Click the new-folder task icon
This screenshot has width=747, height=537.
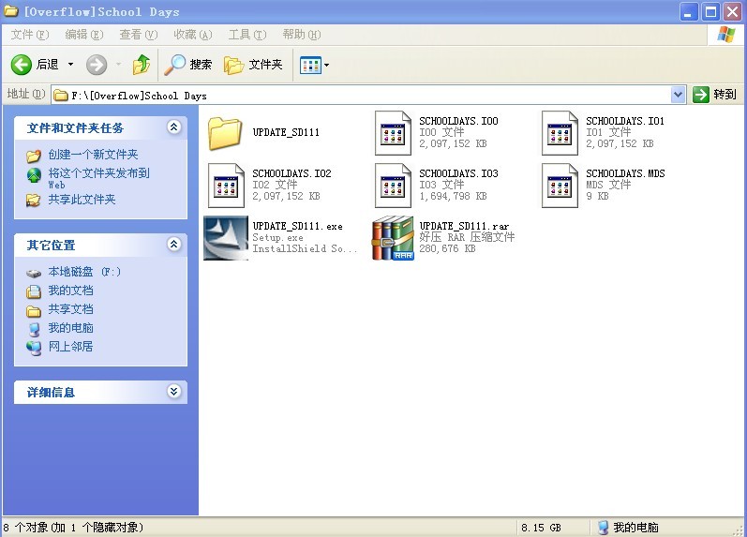click(34, 156)
